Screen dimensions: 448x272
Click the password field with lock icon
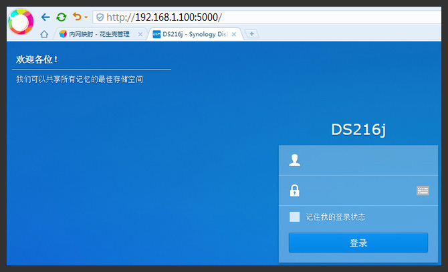pos(358,190)
